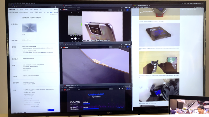This screenshot has height=117, width=209.
Task: Click the gloved hands installing SSD photo on the EnterBox page
Action: click(159, 90)
